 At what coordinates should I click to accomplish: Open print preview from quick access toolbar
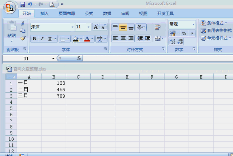tap(52, 5)
